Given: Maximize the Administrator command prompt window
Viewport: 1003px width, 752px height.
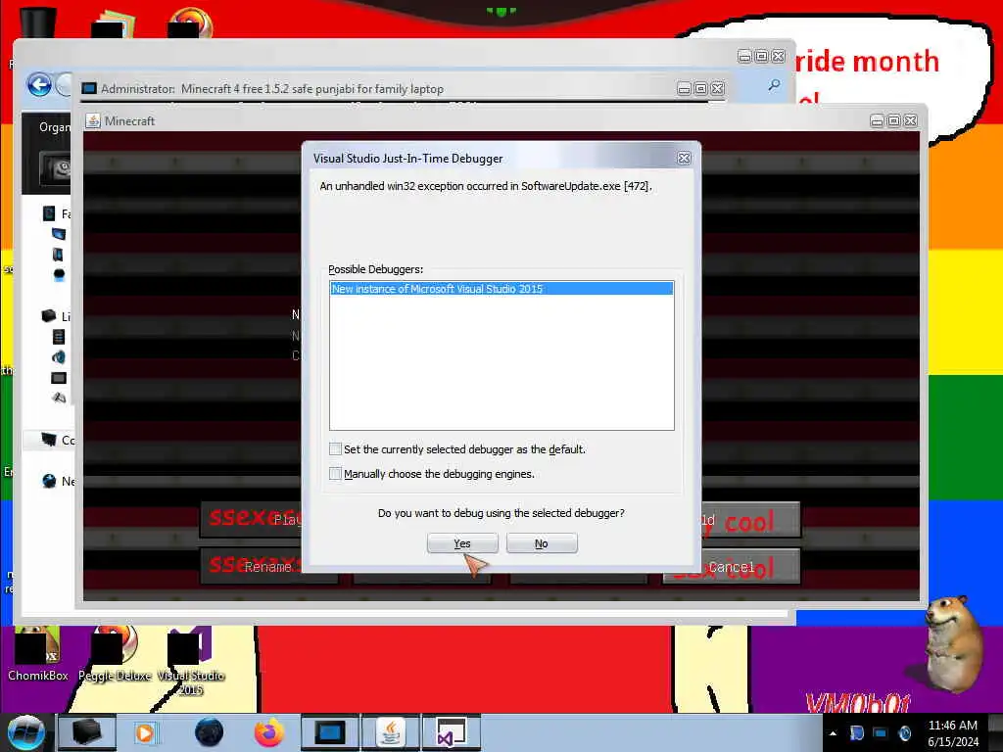Looking at the screenshot, I should [x=700, y=88].
